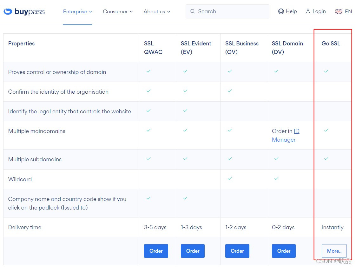Click SSL Business checkmark in Wildcard row
The width and height of the screenshot is (356, 267).
click(x=230, y=178)
